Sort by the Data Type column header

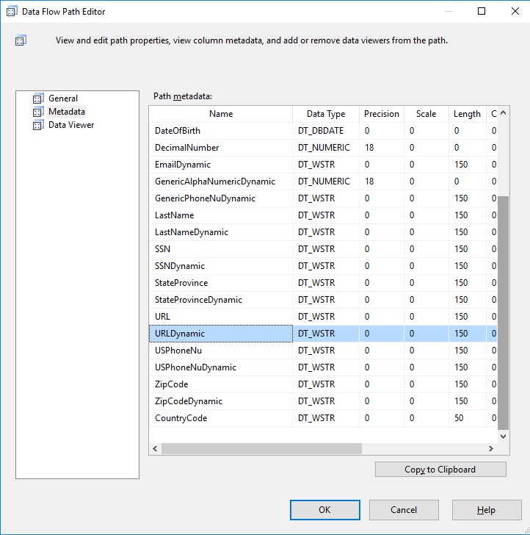coord(326,114)
